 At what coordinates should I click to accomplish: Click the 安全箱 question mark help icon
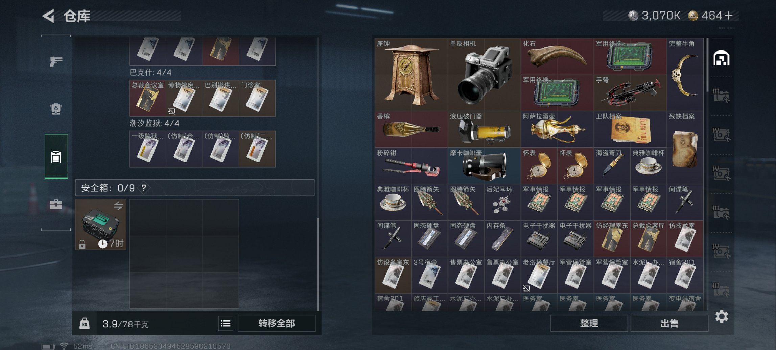(x=144, y=188)
